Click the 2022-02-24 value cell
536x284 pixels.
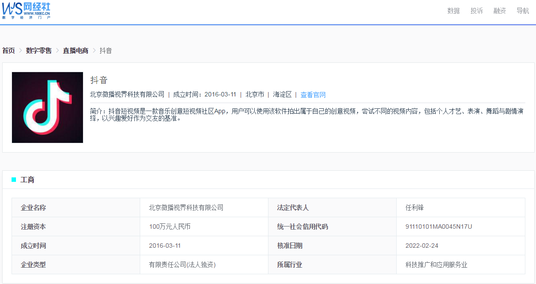click(x=461, y=246)
